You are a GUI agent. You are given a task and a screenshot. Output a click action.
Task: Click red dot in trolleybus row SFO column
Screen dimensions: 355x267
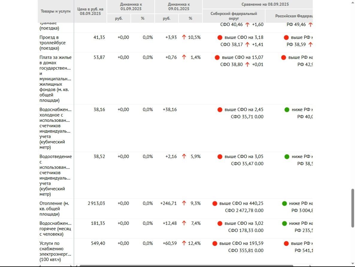point(220,37)
